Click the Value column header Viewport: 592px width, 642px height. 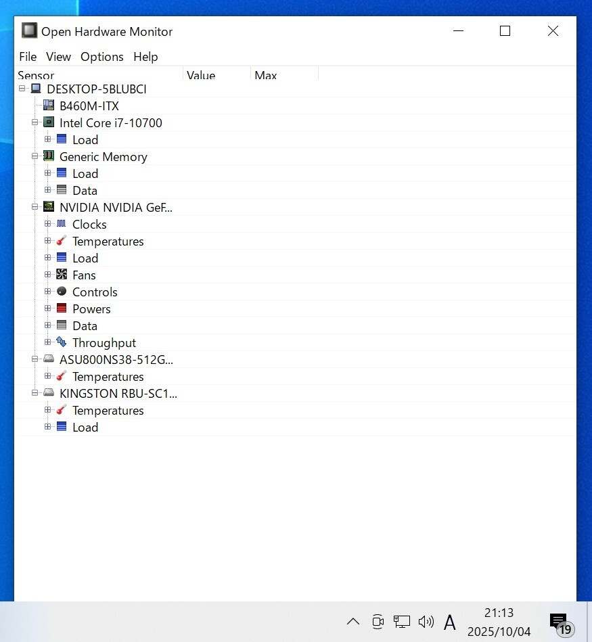click(217, 74)
